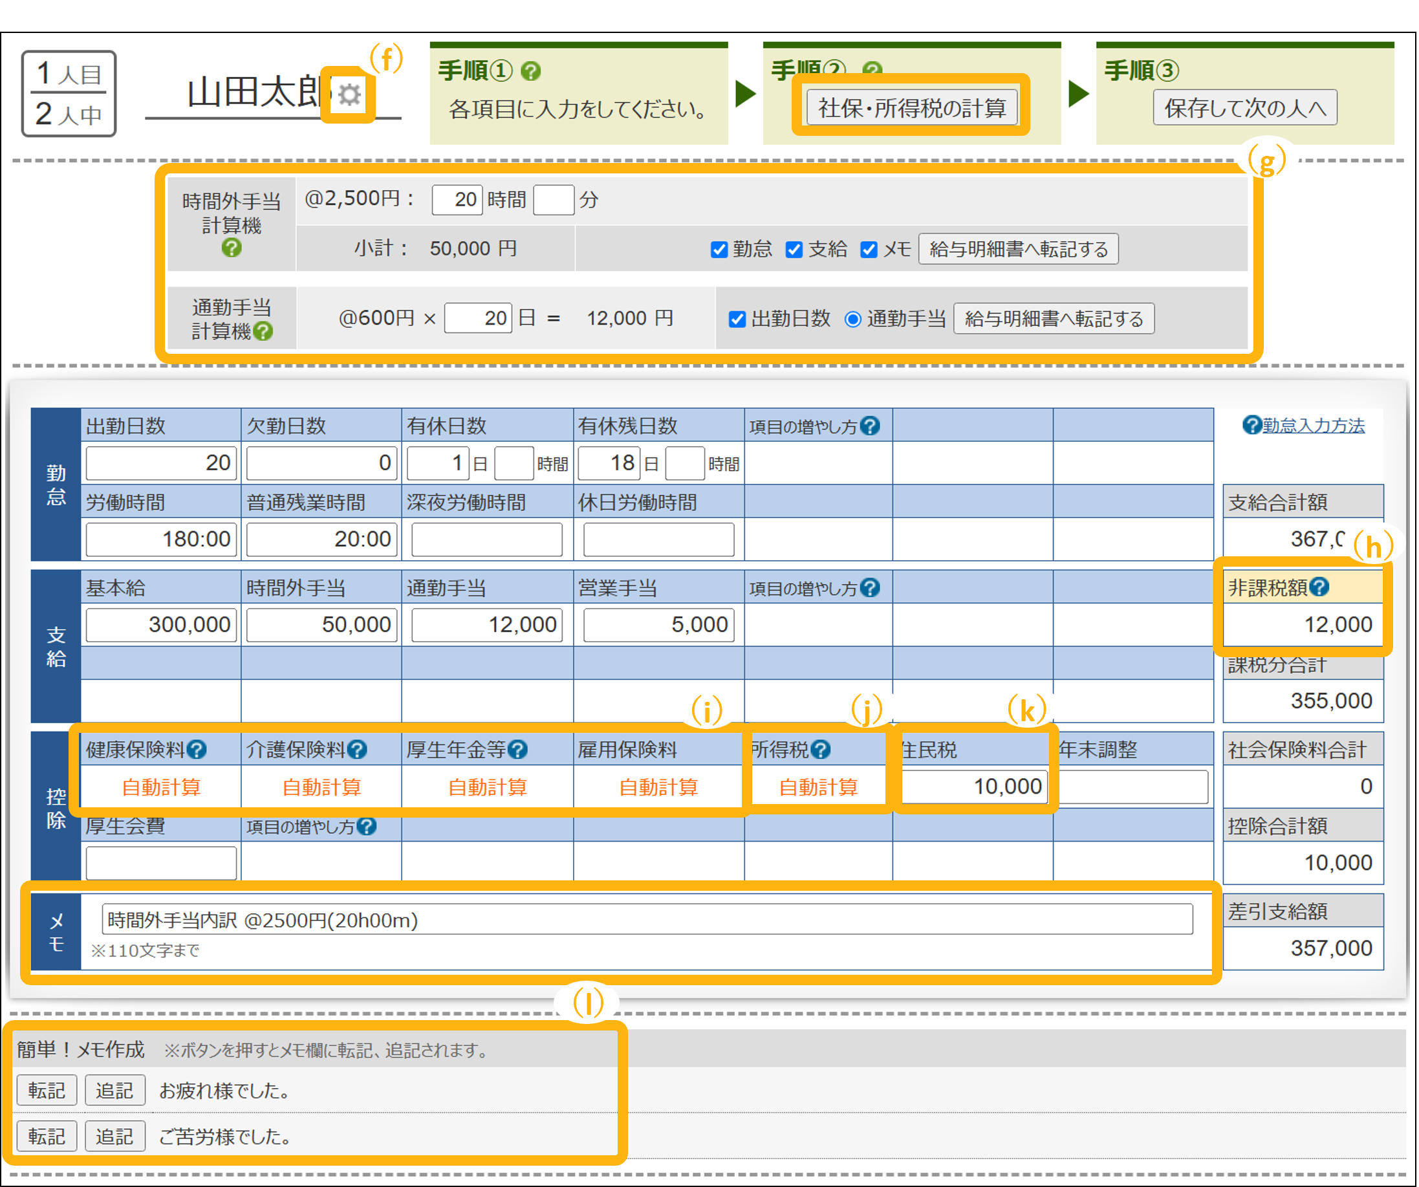Screen dimensions: 1419x1187
Task: Click 転記 for ご苦労様でした。
Action: click(x=47, y=1136)
